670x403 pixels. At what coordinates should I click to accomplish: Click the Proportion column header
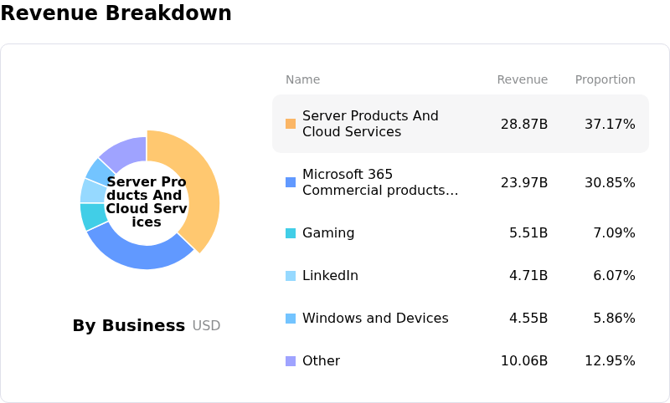[x=605, y=80]
